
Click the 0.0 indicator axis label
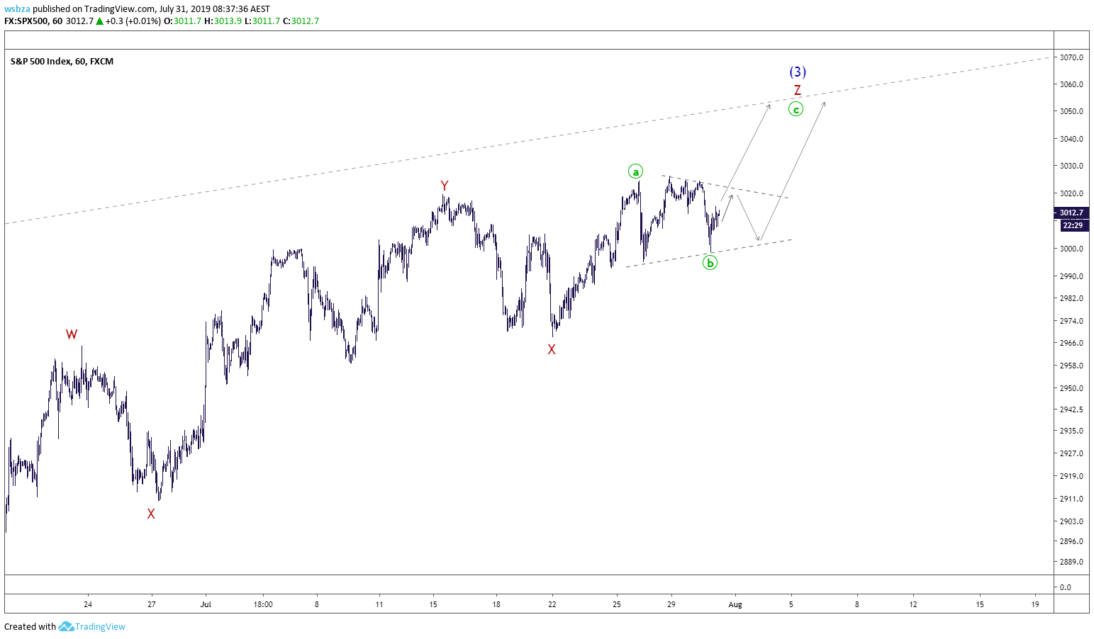click(x=1066, y=587)
